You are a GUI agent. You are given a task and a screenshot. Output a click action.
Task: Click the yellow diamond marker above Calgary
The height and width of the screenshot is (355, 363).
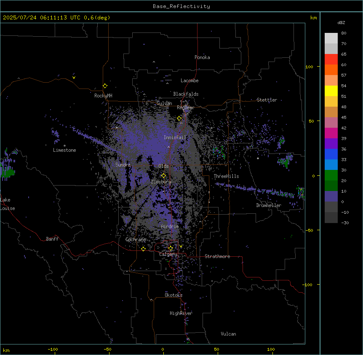pos(171,248)
